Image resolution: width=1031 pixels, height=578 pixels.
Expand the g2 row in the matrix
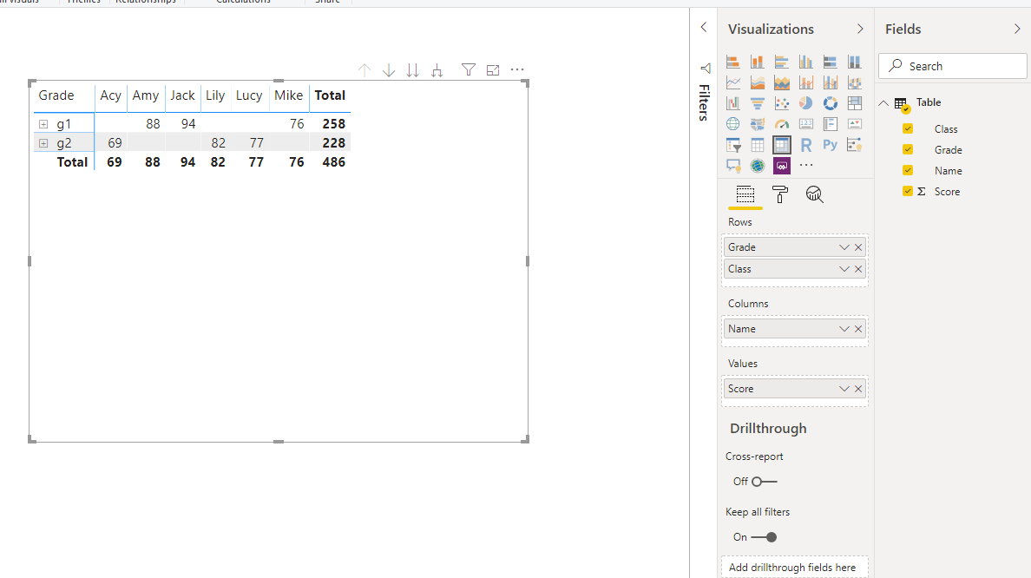[x=43, y=143]
